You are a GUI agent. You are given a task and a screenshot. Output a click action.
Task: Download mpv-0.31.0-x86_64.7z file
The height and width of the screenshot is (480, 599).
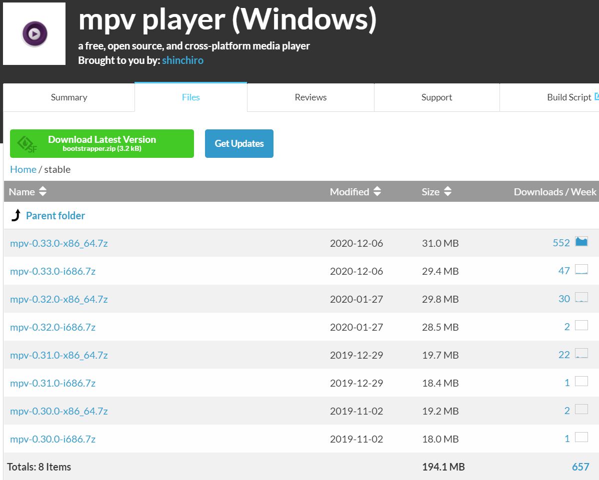(x=59, y=355)
